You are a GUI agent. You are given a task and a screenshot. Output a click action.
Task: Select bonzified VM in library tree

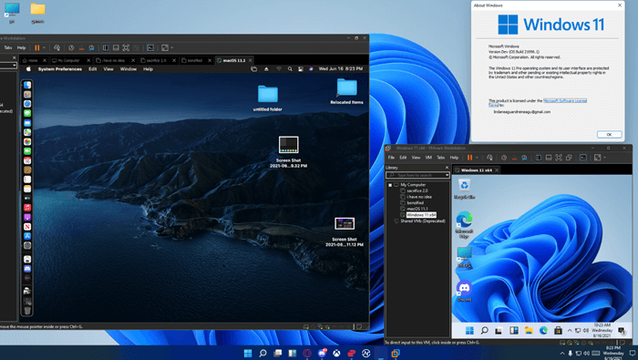(x=415, y=202)
